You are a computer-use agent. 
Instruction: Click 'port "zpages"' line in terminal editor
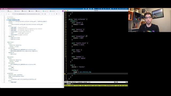click(77, 57)
